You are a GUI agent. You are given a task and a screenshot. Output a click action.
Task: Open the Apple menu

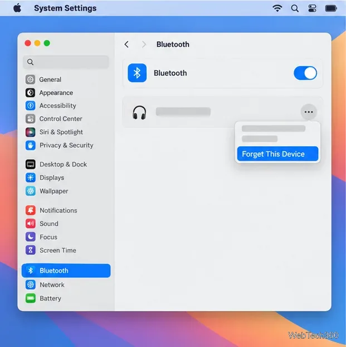pos(17,8)
